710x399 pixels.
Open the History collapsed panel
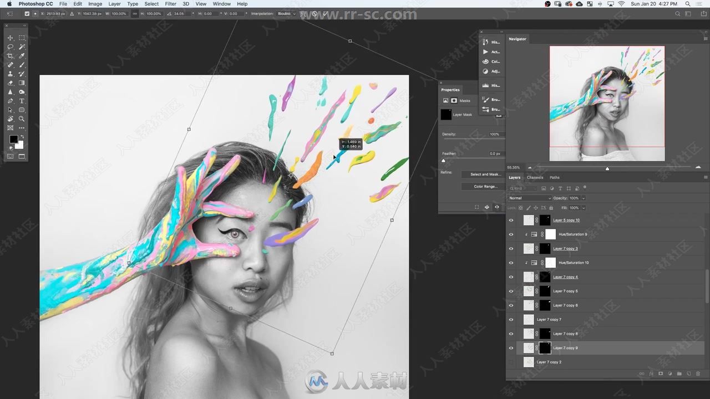(490, 42)
